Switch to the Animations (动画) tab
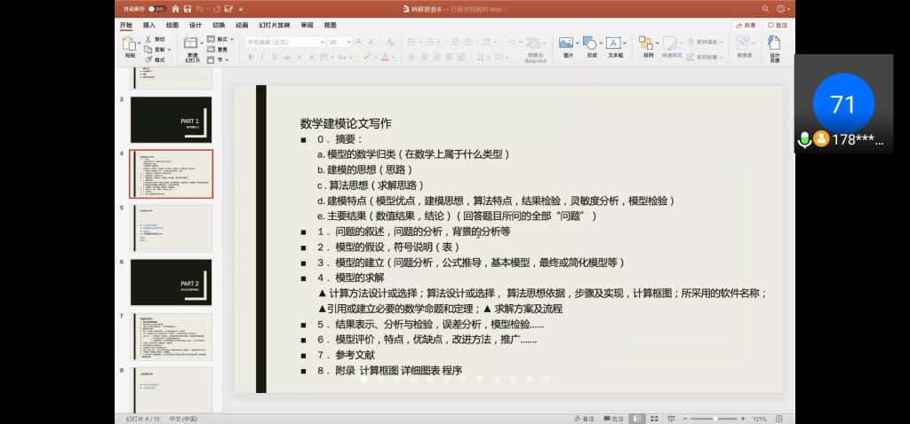This screenshot has height=424, width=910. pos(242,26)
